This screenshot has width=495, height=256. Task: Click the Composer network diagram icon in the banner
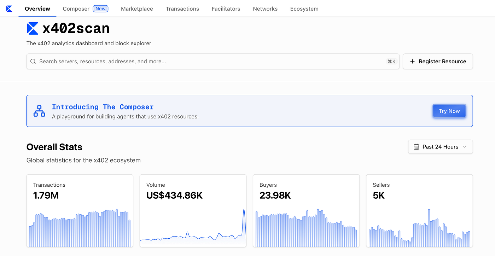coord(39,111)
